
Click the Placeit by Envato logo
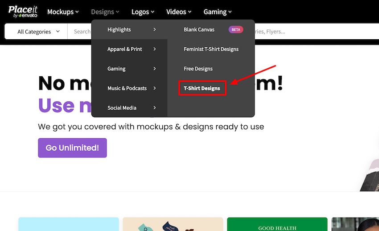pyautogui.click(x=23, y=12)
